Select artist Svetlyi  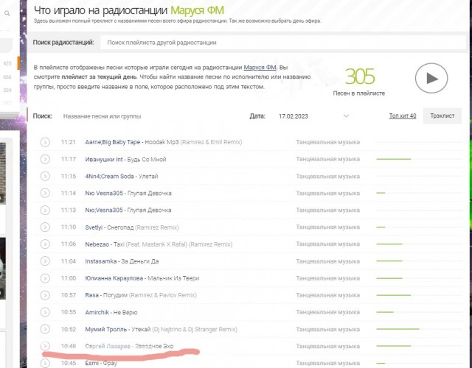[x=94, y=227]
